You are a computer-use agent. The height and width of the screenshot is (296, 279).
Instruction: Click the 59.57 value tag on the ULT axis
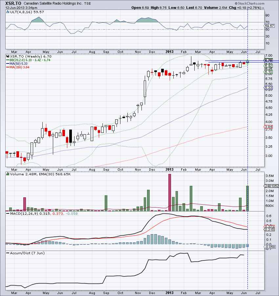click(x=269, y=26)
